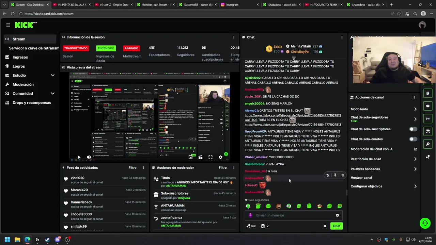The image size is (436, 245).
Task: Open Chat de solo-seguidores options arrow
Action: (x=415, y=119)
